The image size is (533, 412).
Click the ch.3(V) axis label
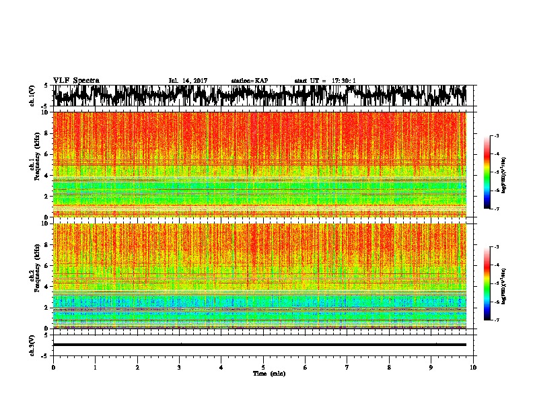[x=32, y=345]
